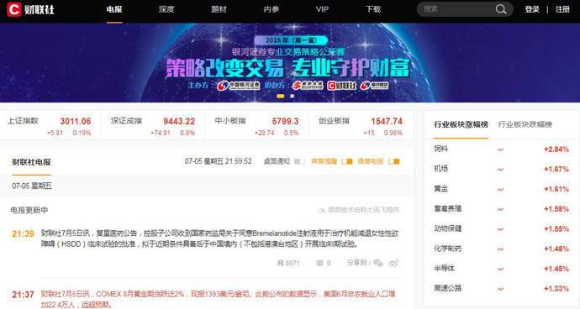Viewport: 580px width, 309px height.
Task: Click the search magnifier icon
Action: pyautogui.click(x=501, y=9)
